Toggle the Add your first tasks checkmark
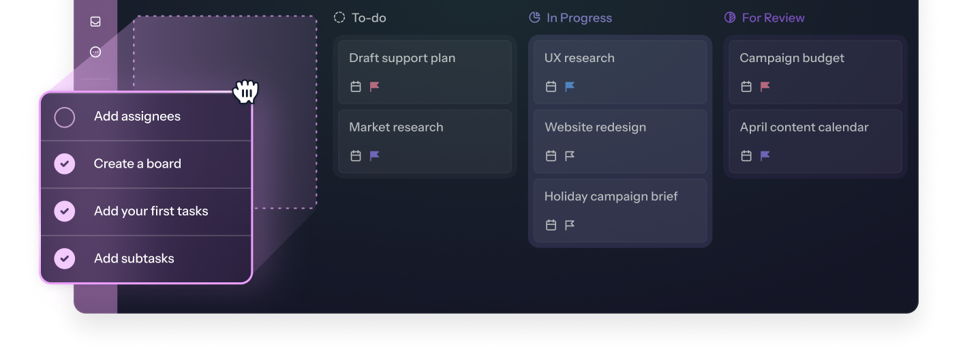The height and width of the screenshot is (347, 965). tap(65, 211)
